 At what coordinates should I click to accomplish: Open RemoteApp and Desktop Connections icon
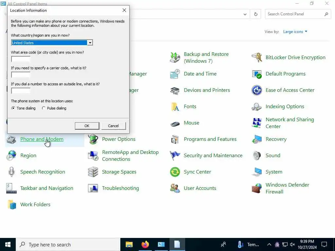click(x=93, y=156)
